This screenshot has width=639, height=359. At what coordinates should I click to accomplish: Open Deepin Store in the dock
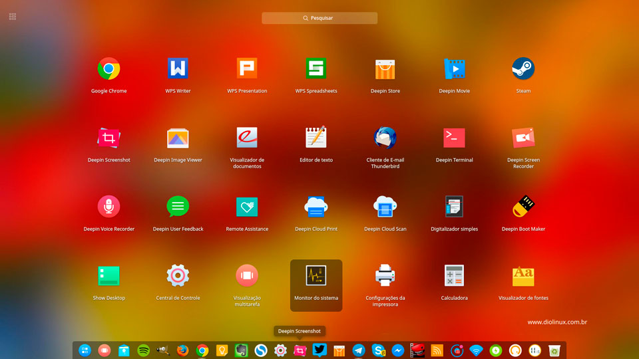click(339, 350)
